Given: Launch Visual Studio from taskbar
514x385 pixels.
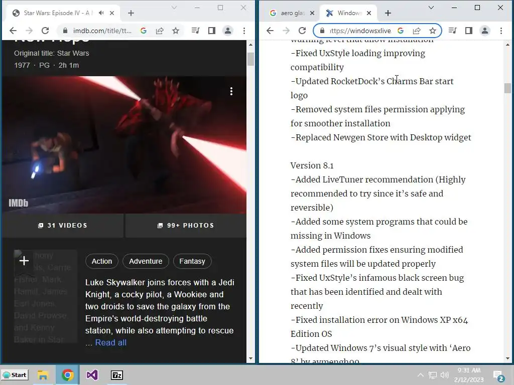Looking at the screenshot, I should pos(92,375).
